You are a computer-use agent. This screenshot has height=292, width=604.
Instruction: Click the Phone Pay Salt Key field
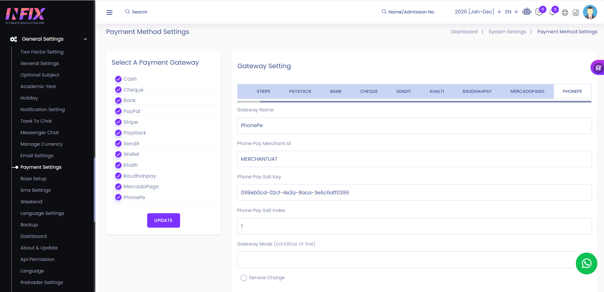coord(414,192)
